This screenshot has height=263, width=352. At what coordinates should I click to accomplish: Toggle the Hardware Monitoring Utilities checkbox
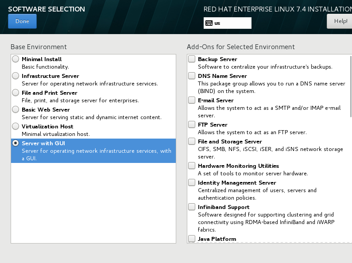tap(192, 166)
